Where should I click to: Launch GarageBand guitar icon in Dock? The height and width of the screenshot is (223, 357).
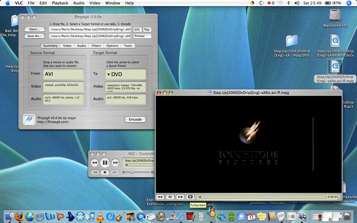(120, 217)
